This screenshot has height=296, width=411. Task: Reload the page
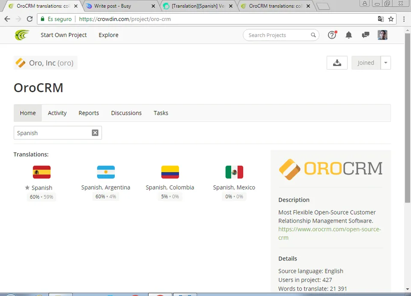(30, 19)
